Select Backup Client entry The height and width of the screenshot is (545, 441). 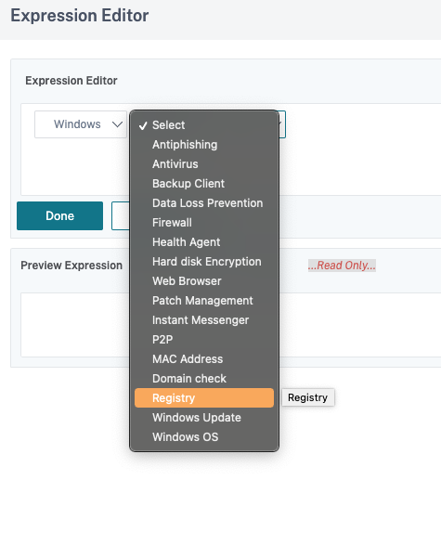[x=204, y=184]
